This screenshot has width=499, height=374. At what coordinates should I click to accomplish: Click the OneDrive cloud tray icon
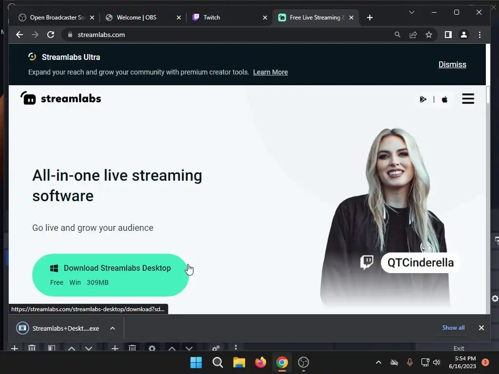pyautogui.click(x=394, y=362)
